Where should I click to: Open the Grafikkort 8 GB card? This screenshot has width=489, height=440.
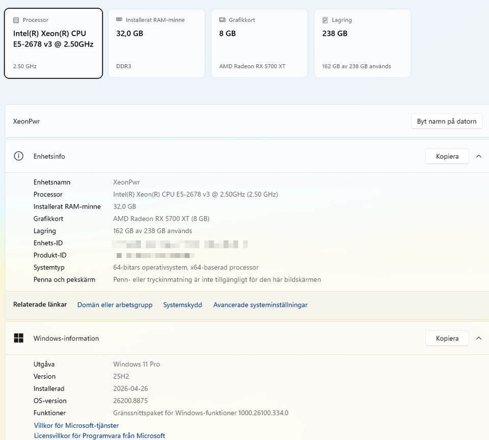[x=259, y=43]
